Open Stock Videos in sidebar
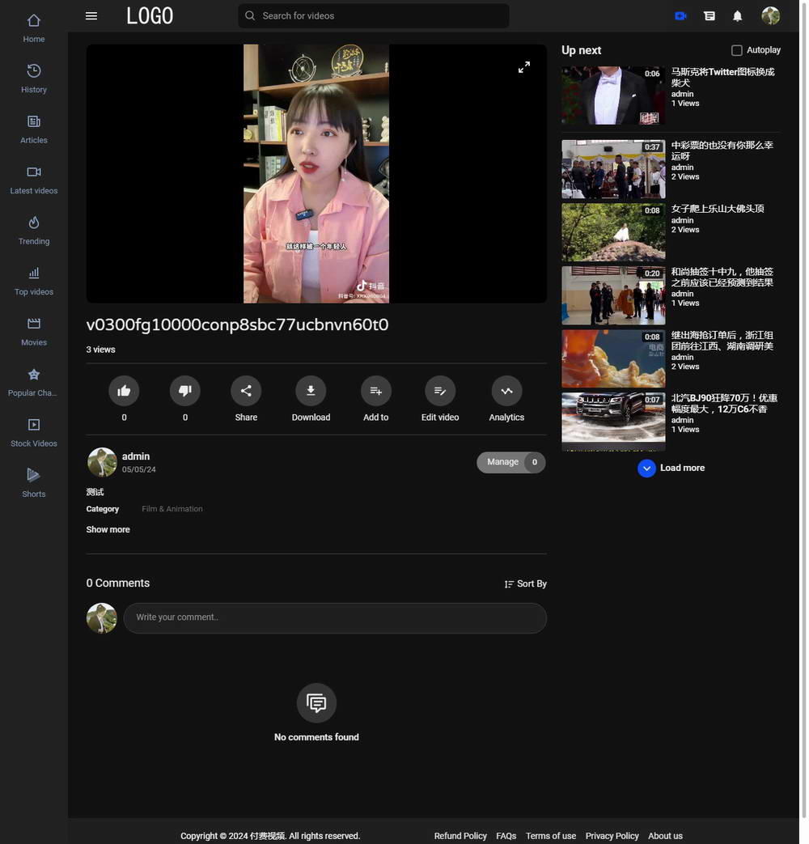This screenshot has height=844, width=809. pos(34,433)
